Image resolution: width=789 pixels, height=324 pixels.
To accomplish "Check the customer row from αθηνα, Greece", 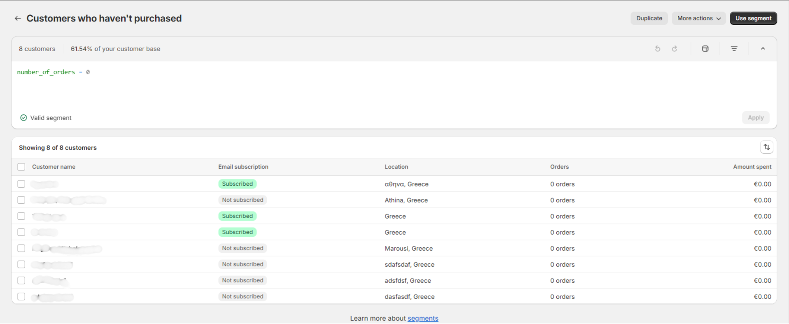I will 21,184.
